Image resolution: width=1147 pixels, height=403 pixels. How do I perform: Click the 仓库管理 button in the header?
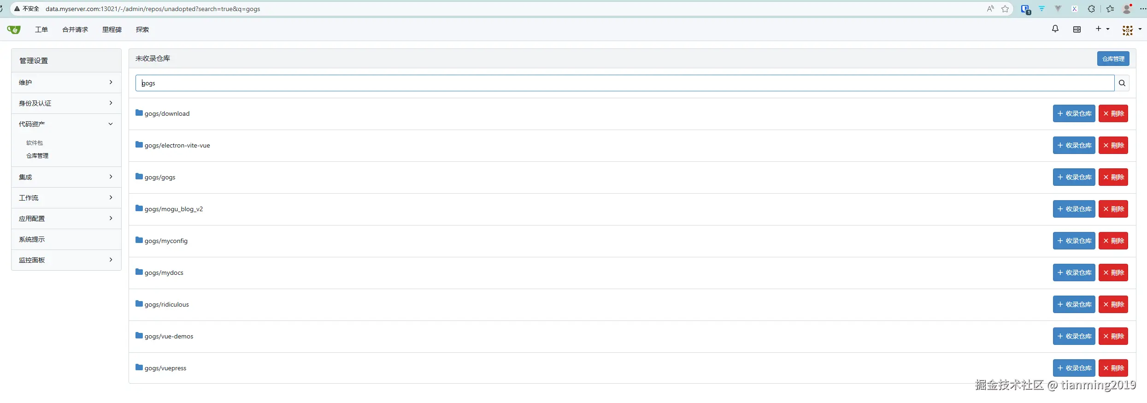pos(1113,59)
